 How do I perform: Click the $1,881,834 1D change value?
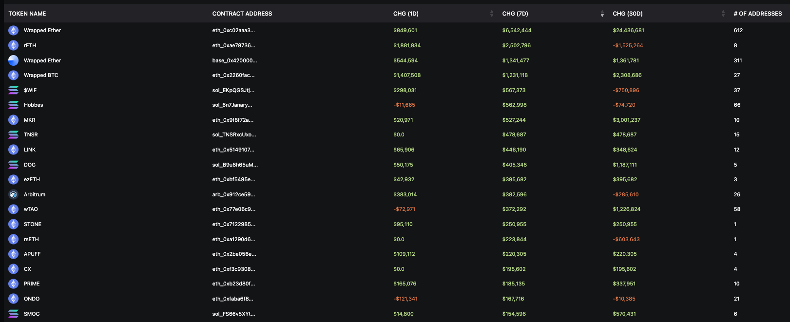click(407, 45)
